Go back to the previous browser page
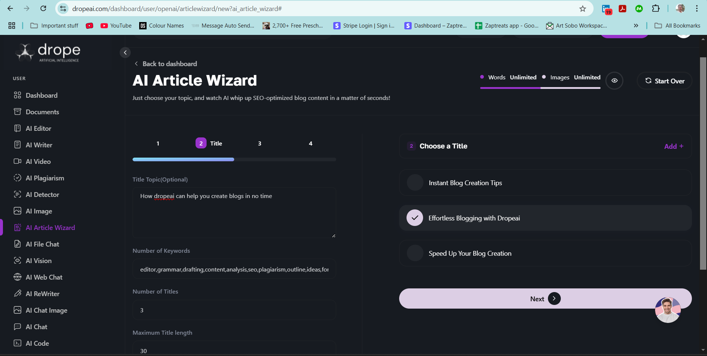 pos(10,8)
